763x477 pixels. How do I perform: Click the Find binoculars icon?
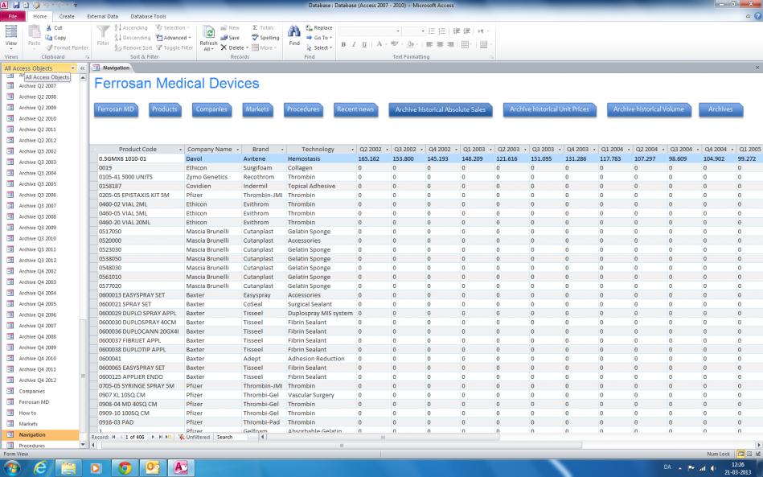[293, 32]
